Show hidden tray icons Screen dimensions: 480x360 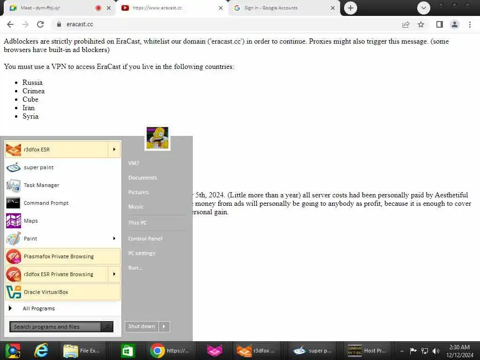click(x=402, y=351)
